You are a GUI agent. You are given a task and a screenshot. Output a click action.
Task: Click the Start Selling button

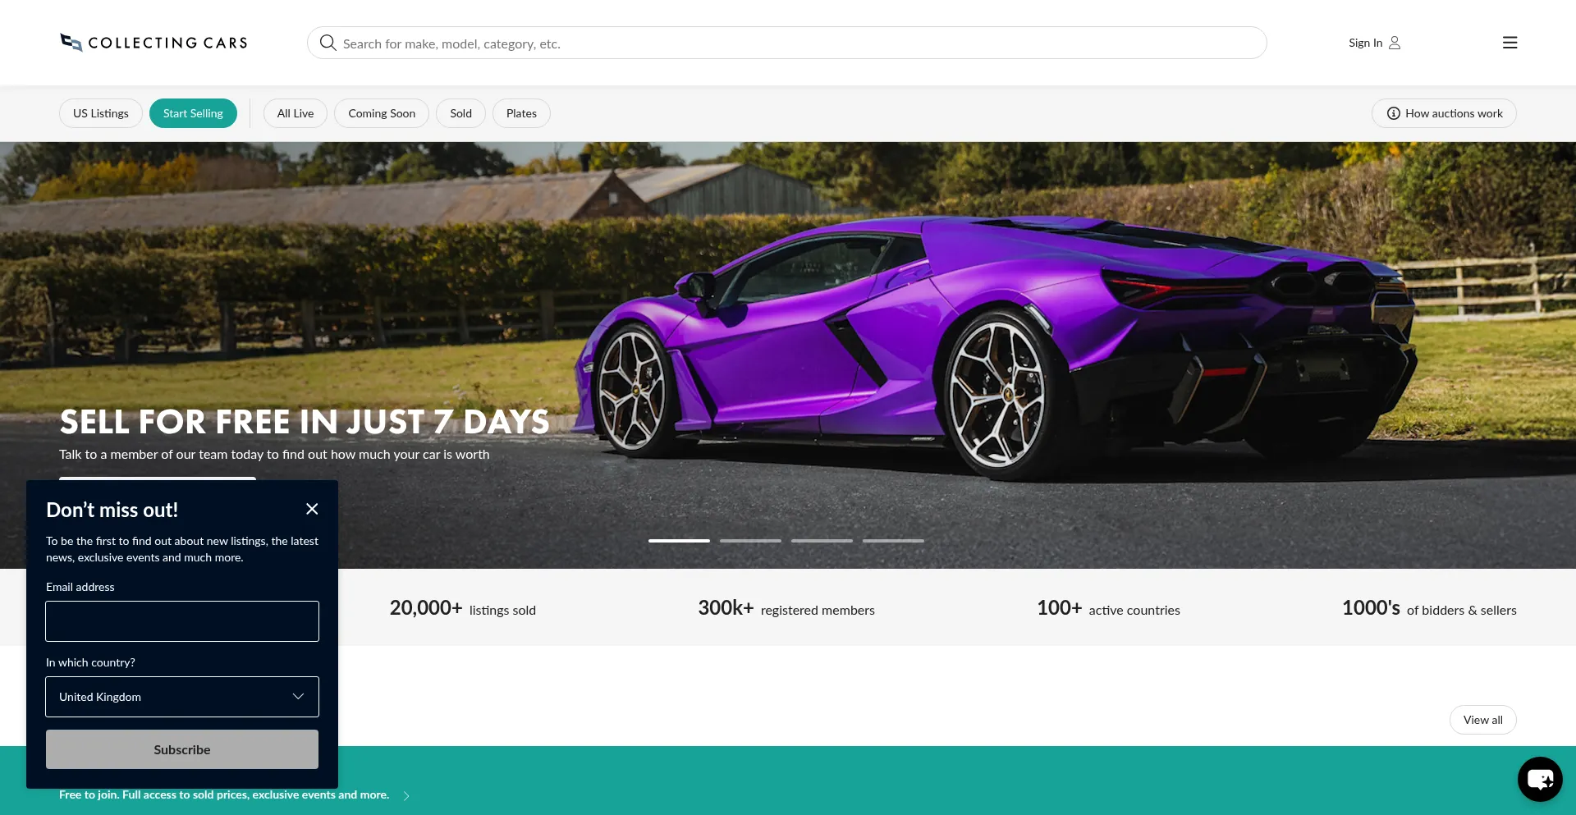pos(193,113)
